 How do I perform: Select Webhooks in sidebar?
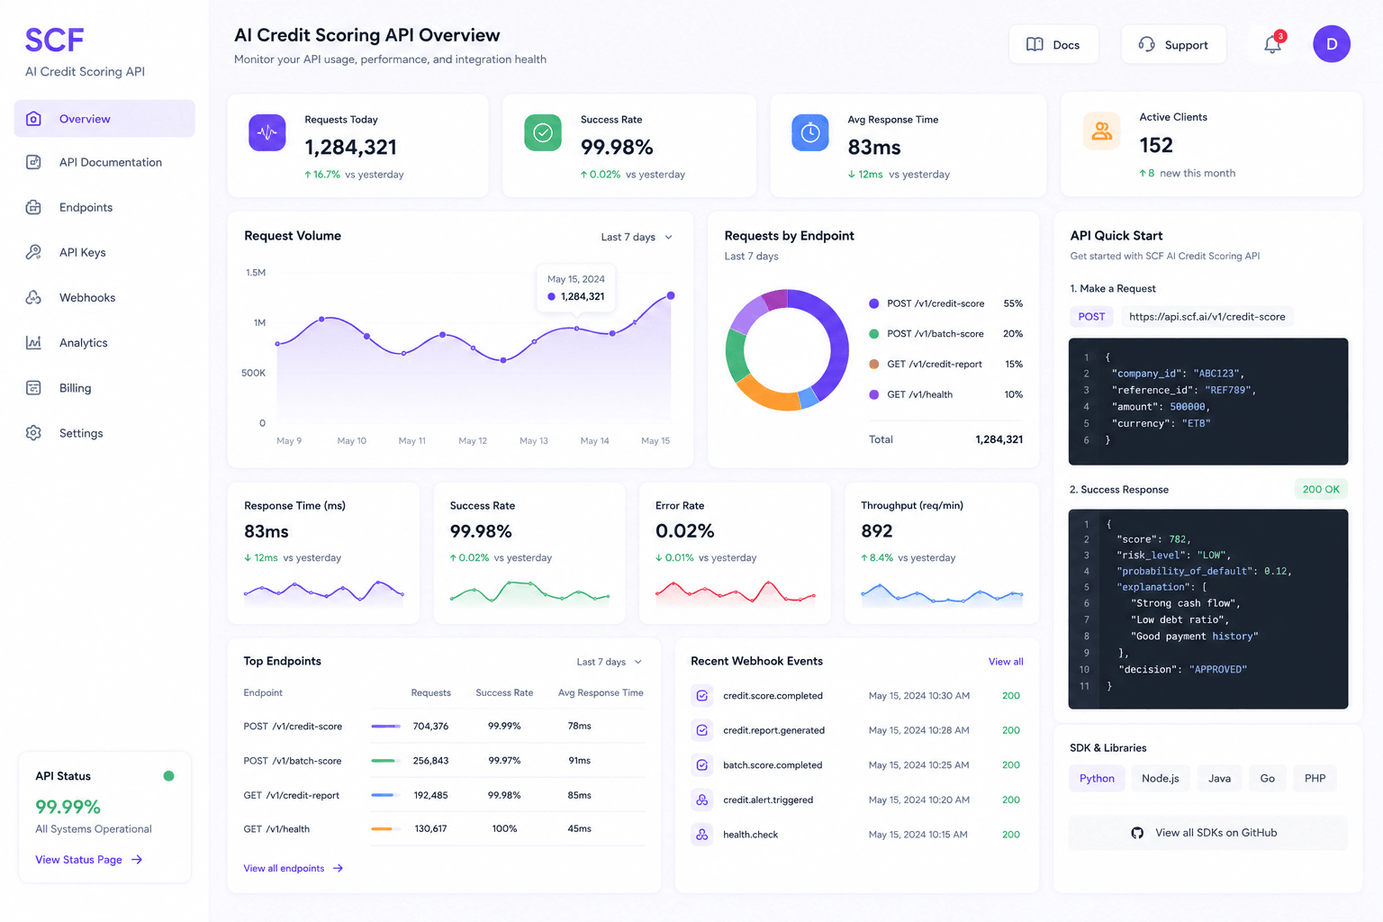[104, 297]
